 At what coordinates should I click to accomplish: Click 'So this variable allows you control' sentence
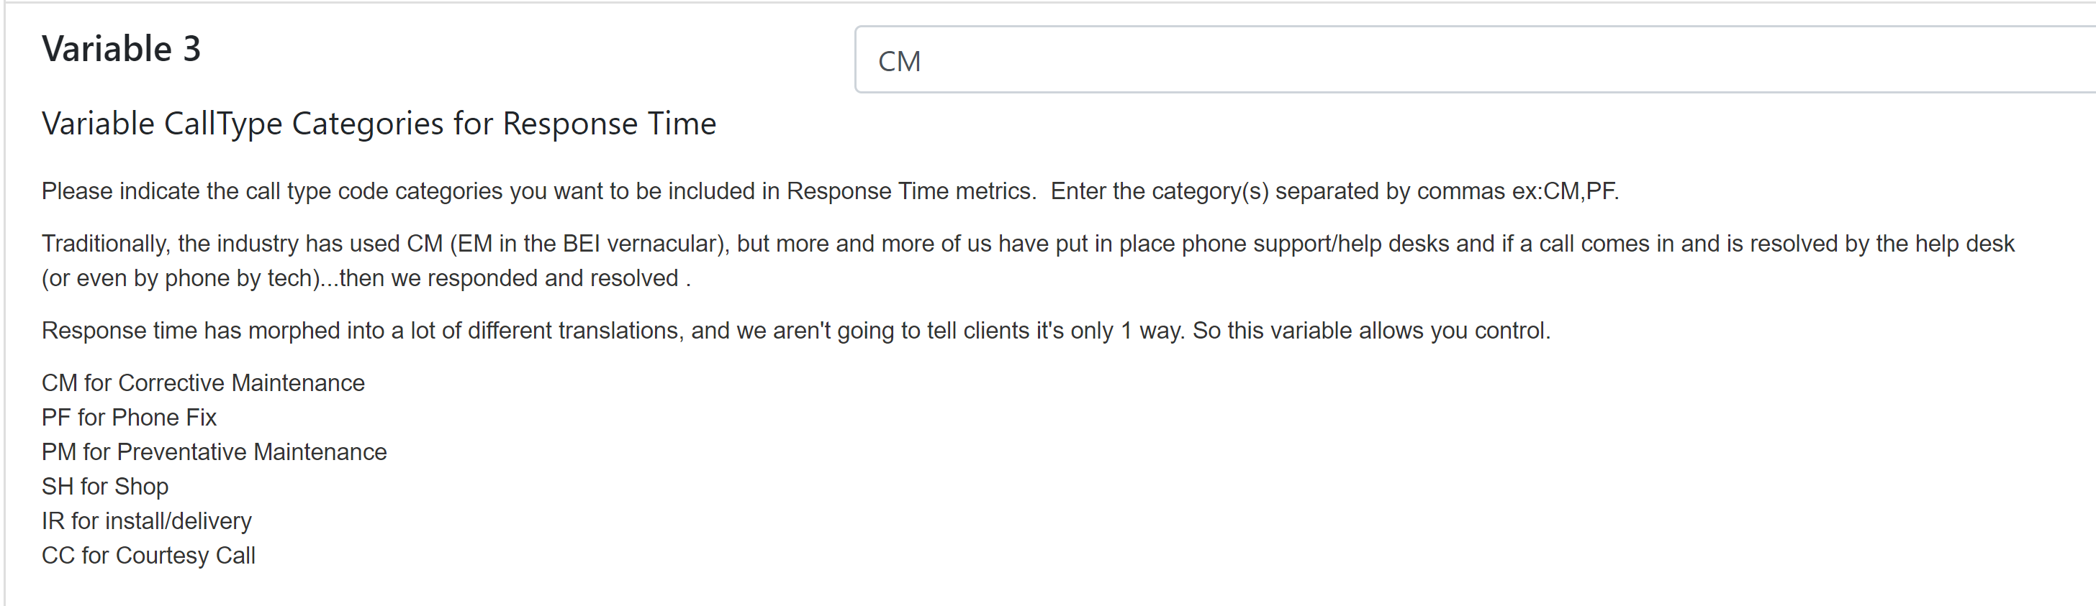click(1372, 331)
